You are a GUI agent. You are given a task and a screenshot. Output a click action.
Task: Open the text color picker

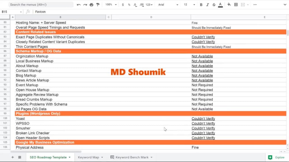[x=220, y=5]
